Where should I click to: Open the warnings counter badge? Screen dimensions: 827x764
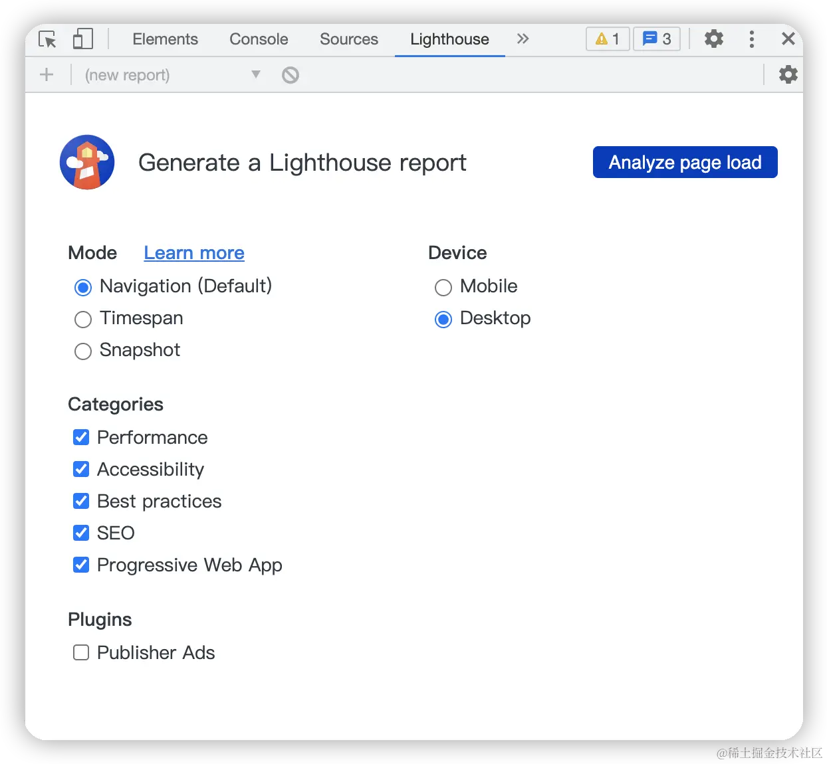[x=608, y=39]
